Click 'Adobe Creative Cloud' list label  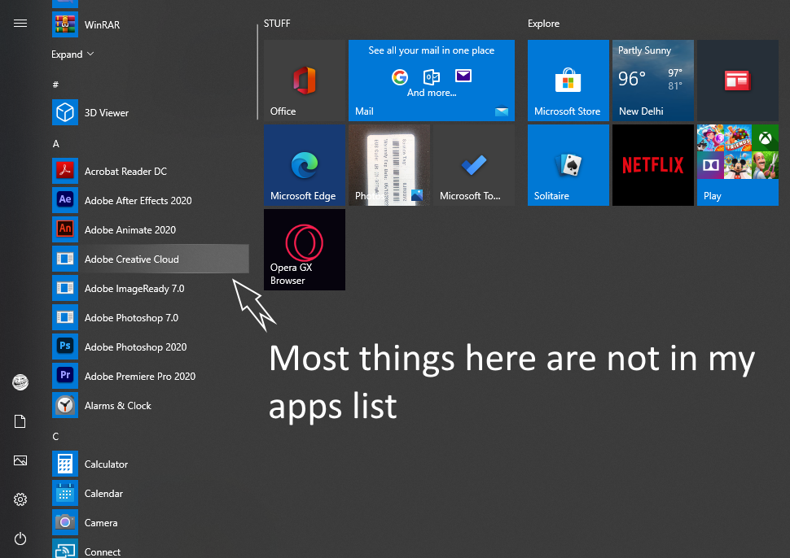click(131, 259)
